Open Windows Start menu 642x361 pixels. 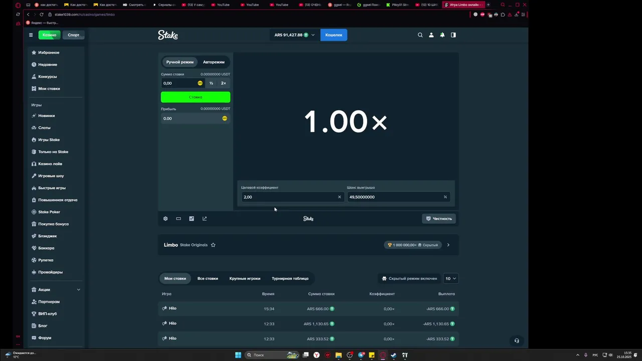click(x=238, y=355)
